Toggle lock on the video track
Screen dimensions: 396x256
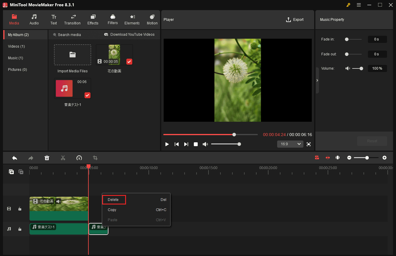[x=20, y=209]
